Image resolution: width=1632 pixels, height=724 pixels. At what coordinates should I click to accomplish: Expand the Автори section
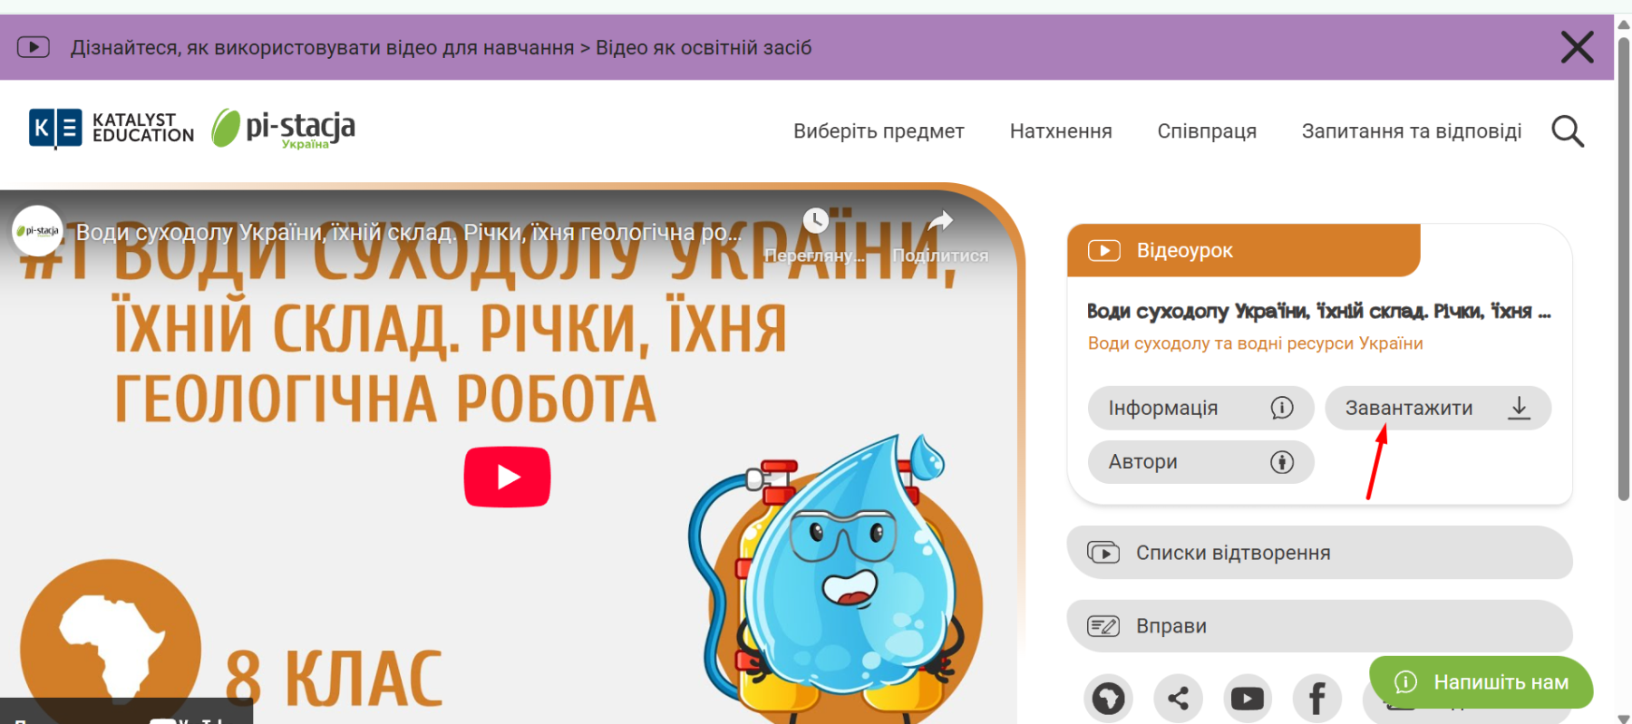point(1200,462)
